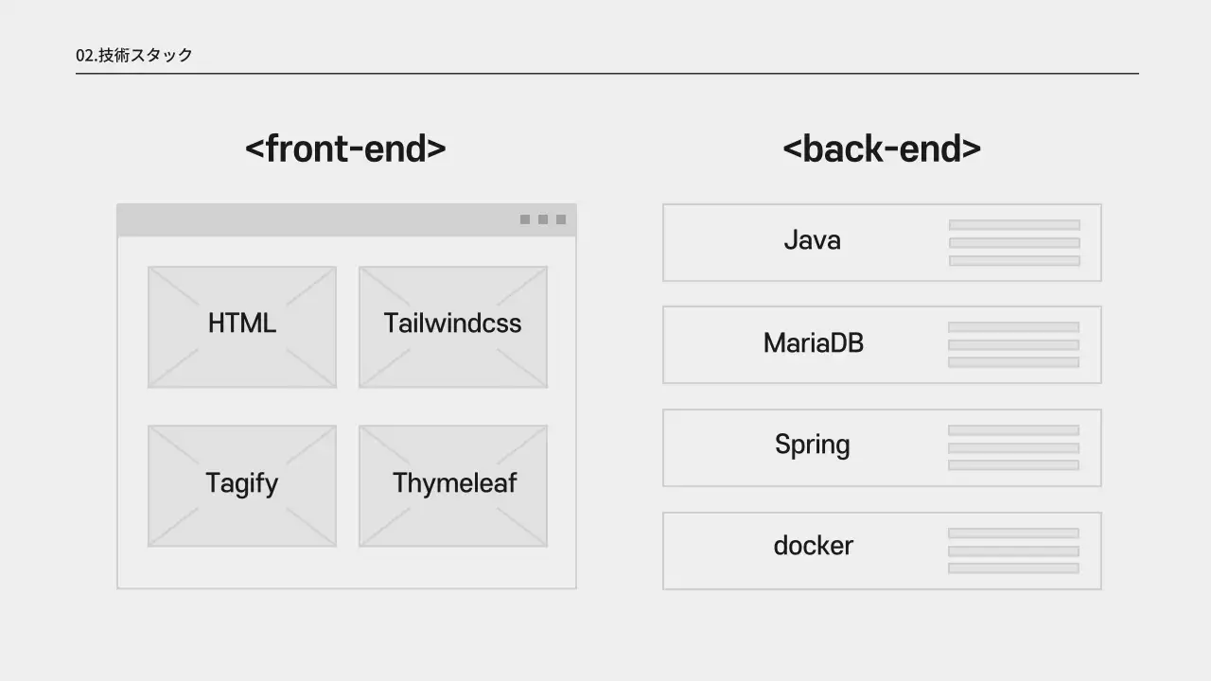The width and height of the screenshot is (1211, 681).
Task: Select the Tailwindcss image placeholder
Action: tap(452, 326)
